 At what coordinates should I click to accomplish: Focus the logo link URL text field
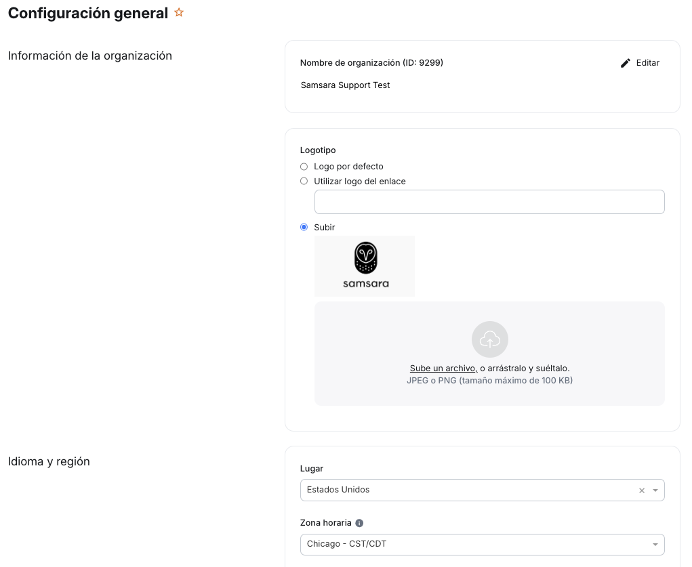[489, 202]
